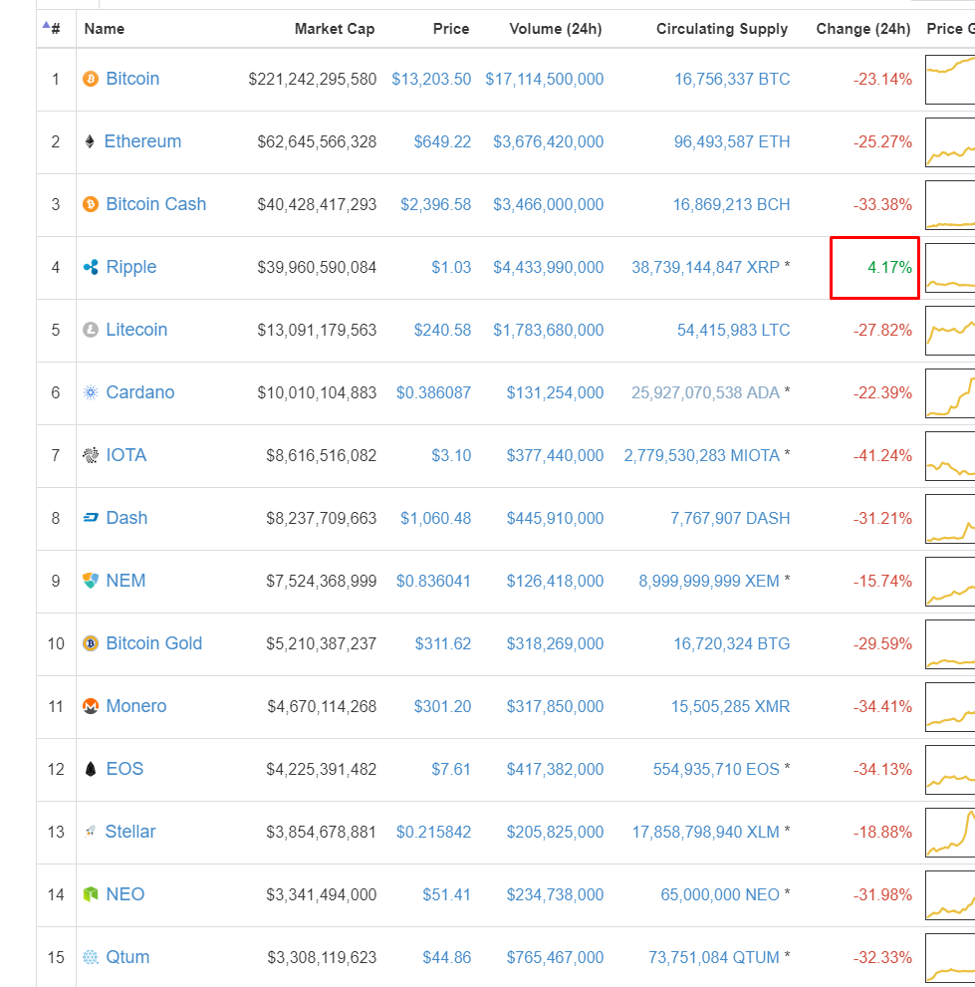Sort by Volume (24h) column header

[x=555, y=29]
